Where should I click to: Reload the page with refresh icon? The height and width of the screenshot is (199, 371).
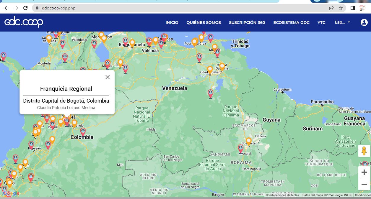25,8
